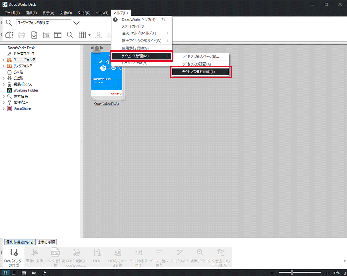Select the StartGuideDW9 document thumbnail
This screenshot has width=347, height=276.
point(107,75)
